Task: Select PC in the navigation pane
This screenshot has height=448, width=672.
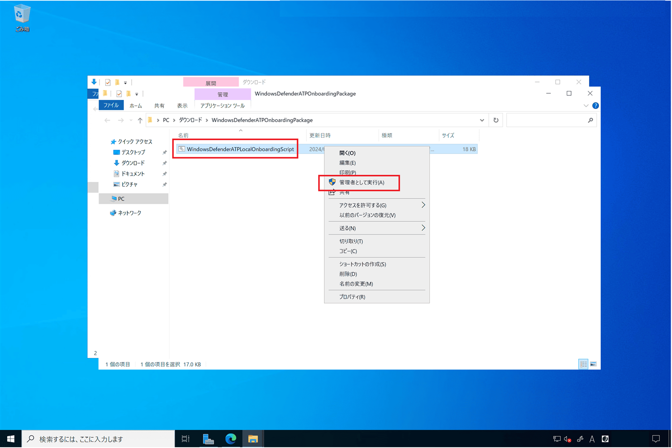Action: 134,199
